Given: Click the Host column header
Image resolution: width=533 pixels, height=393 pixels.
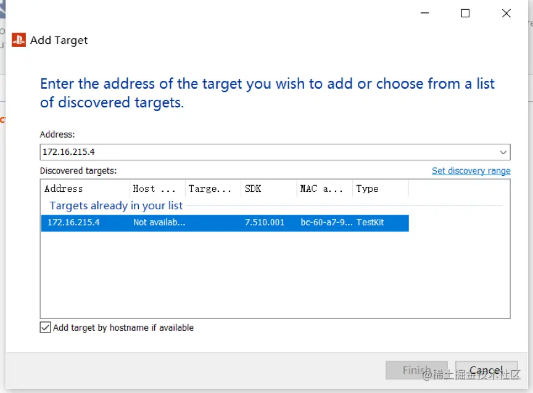Looking at the screenshot, I should 157,189.
